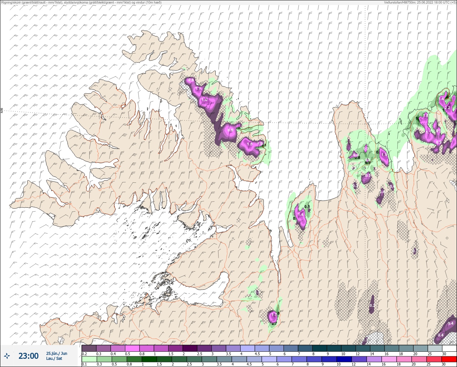Click the weather symbol icon beside 23:00

pos(7,356)
